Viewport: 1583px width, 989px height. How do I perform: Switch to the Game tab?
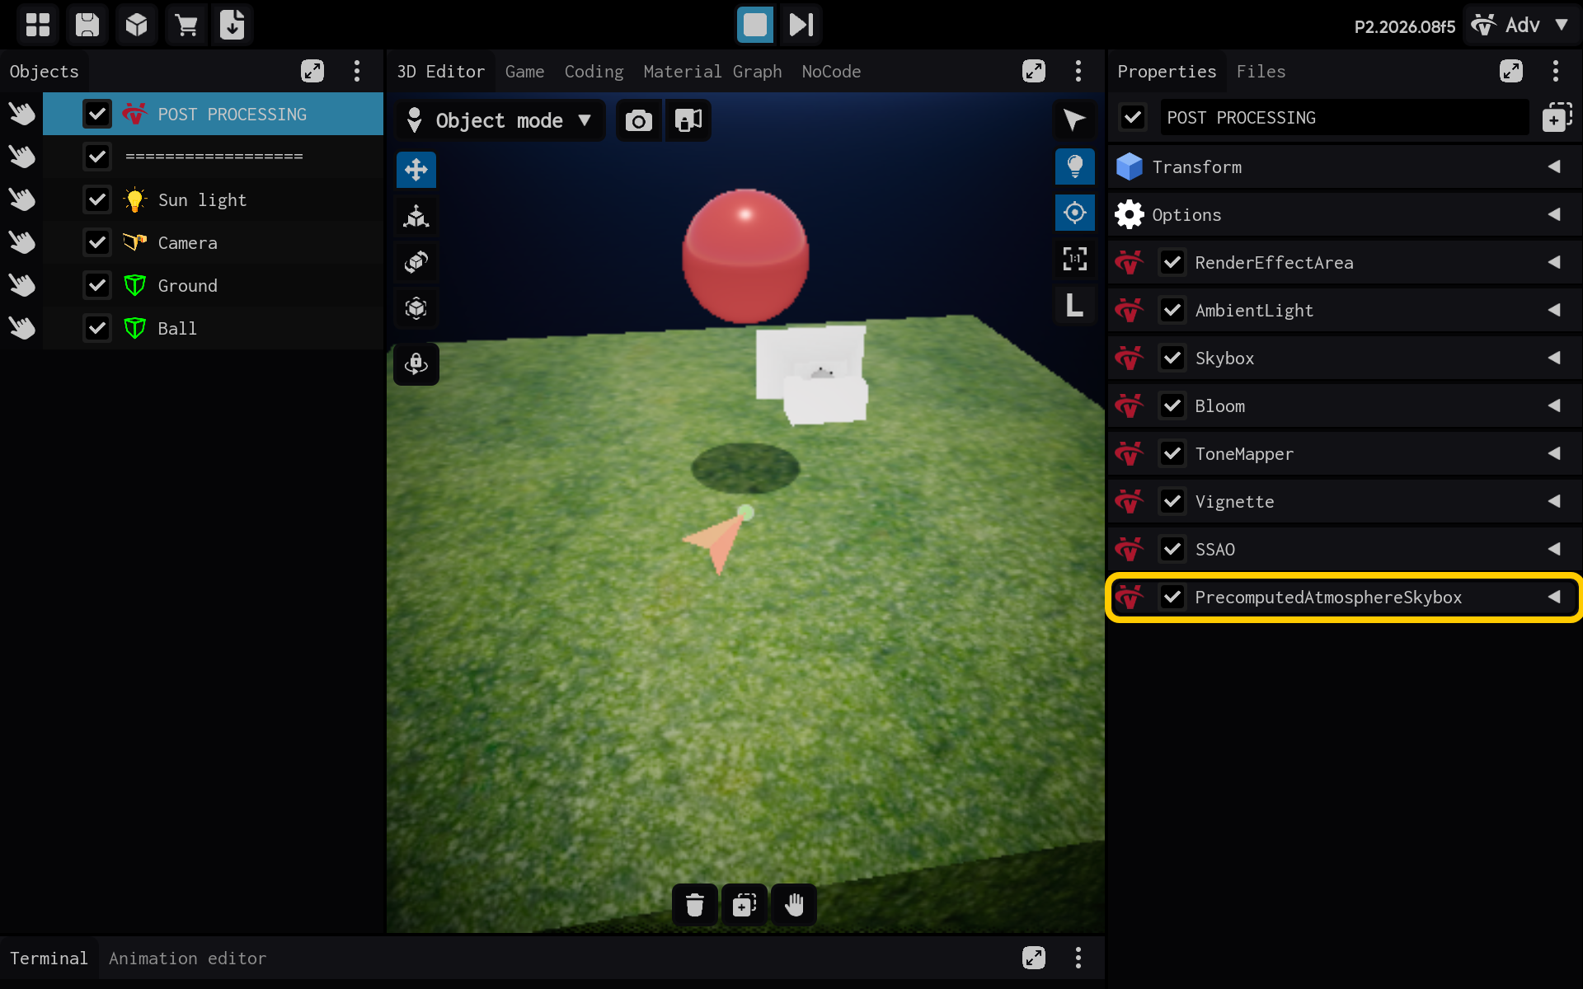[524, 72]
